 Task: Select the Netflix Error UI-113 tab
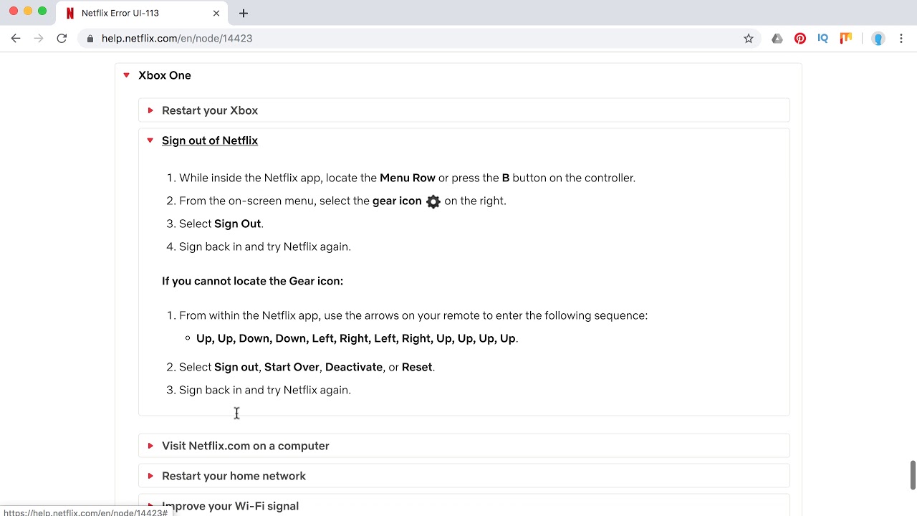(143, 13)
